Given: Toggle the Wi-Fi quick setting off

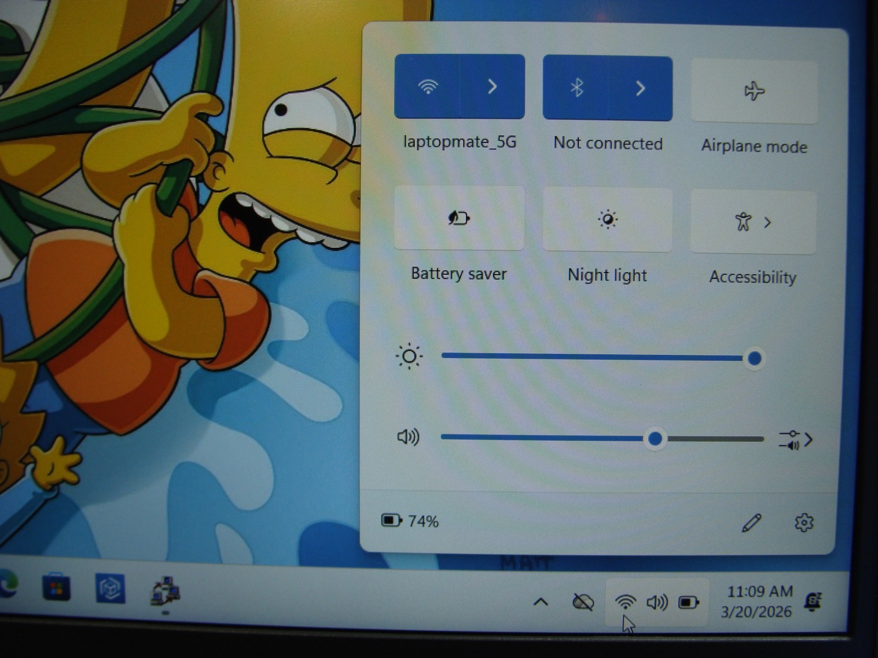Looking at the screenshot, I should point(427,87).
